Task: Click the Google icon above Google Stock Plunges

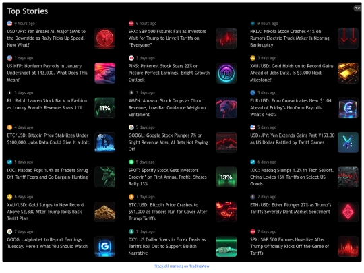Action: [x=131, y=127]
